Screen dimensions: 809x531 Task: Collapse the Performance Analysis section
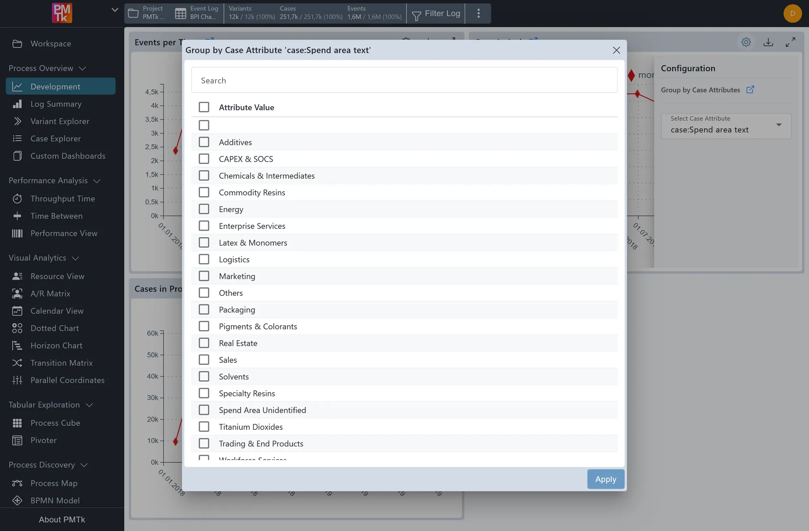pyautogui.click(x=97, y=181)
